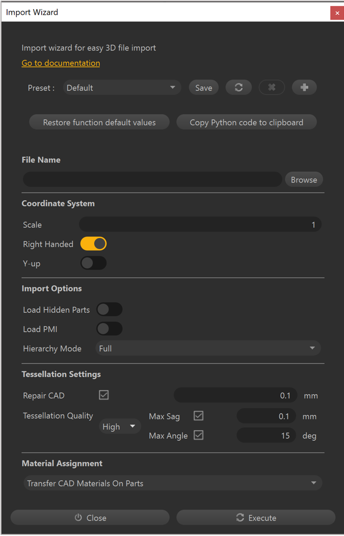
Task: Toggle the Right Handed switch off
Action: [93, 244]
